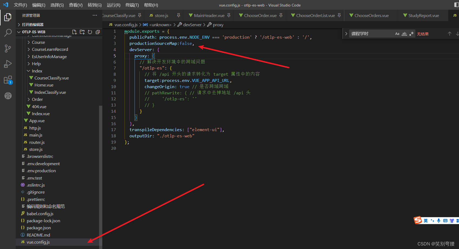Unpin the ChooseOrderList.vue tab
Screen dimensions: 459x249
click(339, 15)
